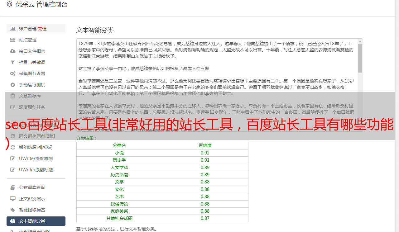Open the UWriter深度原创 menu item
Image resolution: width=399 pixels, height=232 pixels.
[x=36, y=159]
